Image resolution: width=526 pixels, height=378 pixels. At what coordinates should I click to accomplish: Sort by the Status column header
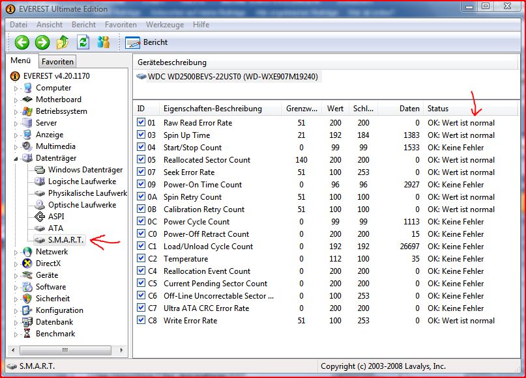pos(471,109)
